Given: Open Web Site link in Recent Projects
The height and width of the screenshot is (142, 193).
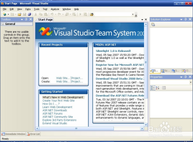Looking at the screenshot, I should pyautogui.click(x=63, y=78).
